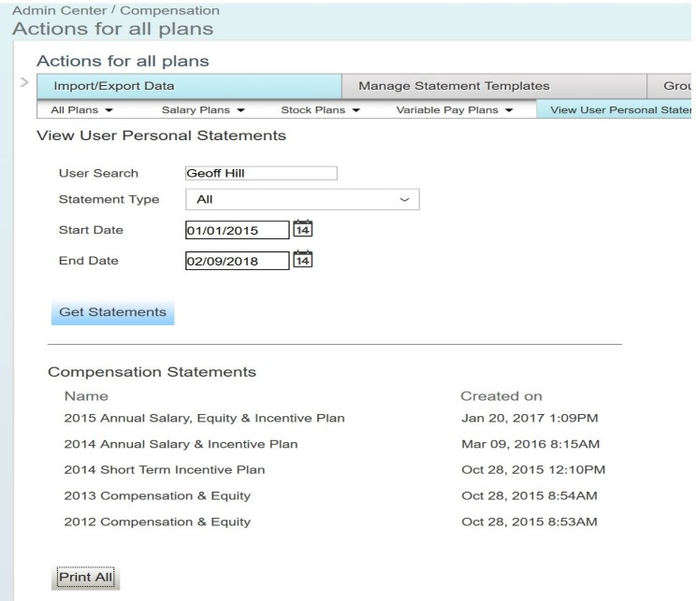Focus the User Search field
696x601 pixels.
261,173
